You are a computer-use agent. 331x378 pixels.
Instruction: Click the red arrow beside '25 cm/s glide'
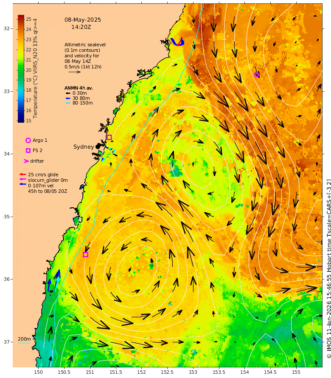22,174
